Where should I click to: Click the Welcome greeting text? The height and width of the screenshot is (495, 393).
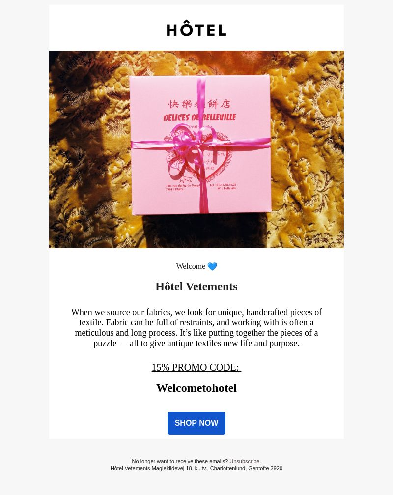point(191,266)
